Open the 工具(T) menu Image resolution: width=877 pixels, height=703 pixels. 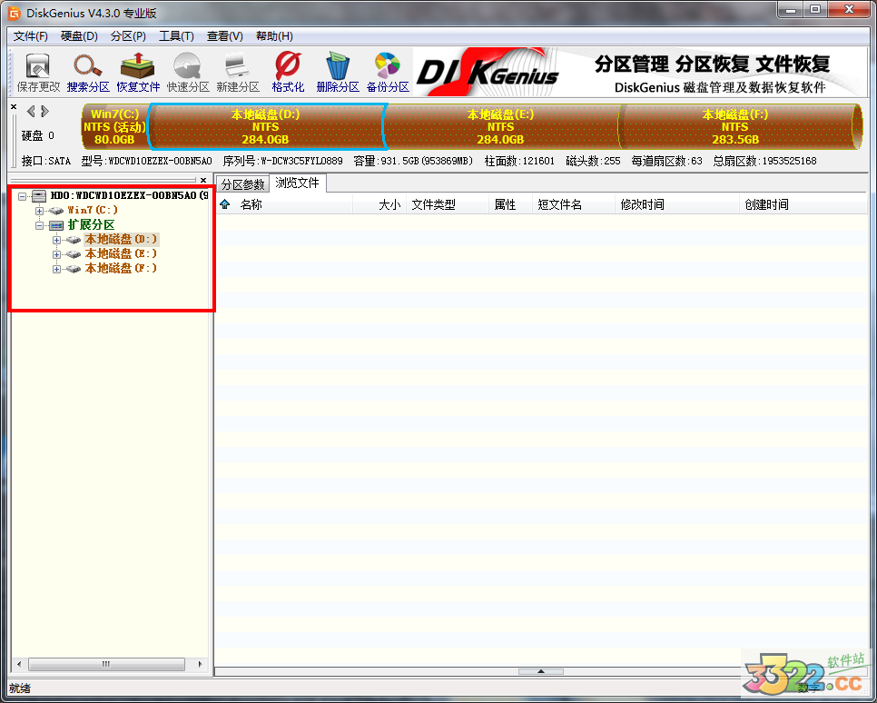[x=176, y=36]
